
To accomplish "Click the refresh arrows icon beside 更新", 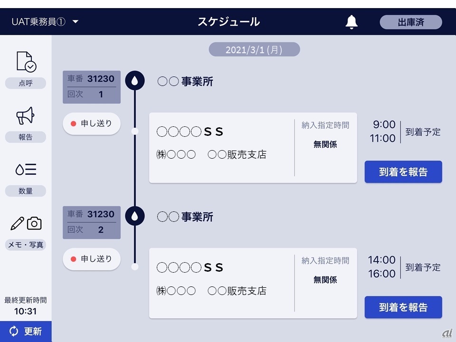I will click(x=14, y=332).
